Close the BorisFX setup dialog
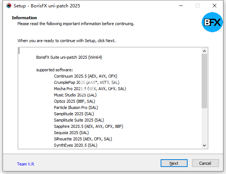Viewport: 226px width, 174px height. pyautogui.click(x=214, y=6)
